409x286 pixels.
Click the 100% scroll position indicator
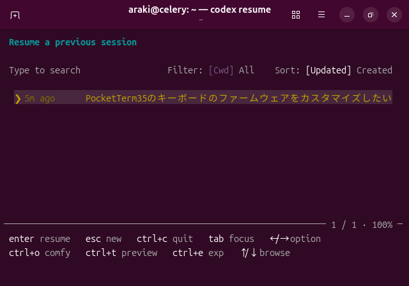[x=382, y=225]
